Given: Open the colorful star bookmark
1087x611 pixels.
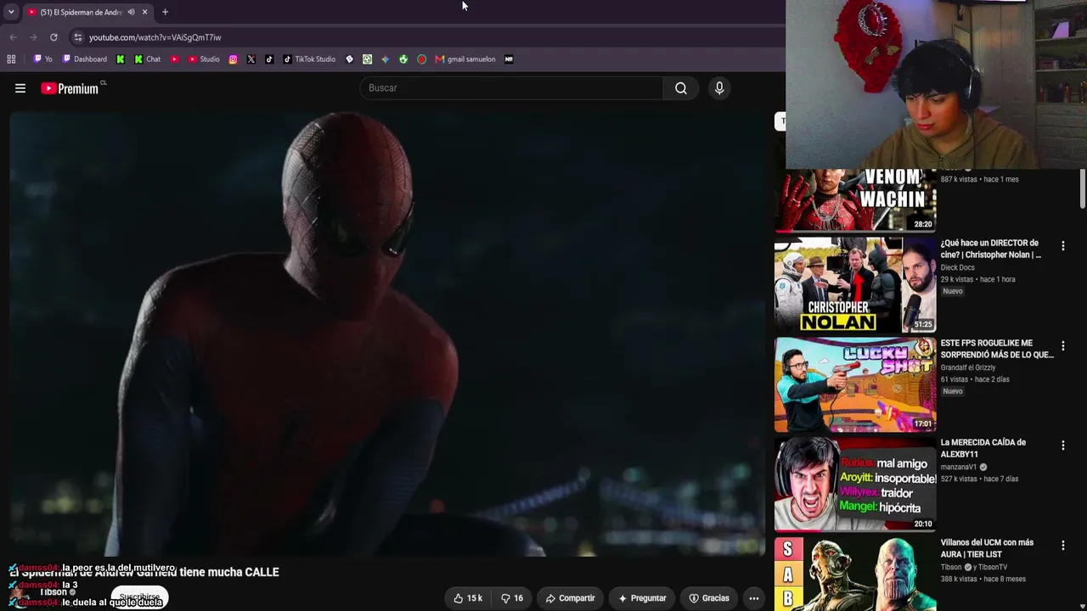Looking at the screenshot, I should click(386, 59).
